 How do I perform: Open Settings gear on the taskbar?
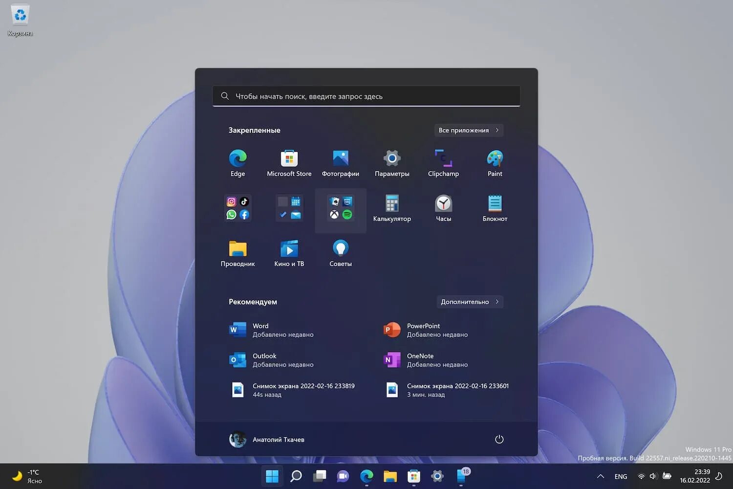coord(437,476)
